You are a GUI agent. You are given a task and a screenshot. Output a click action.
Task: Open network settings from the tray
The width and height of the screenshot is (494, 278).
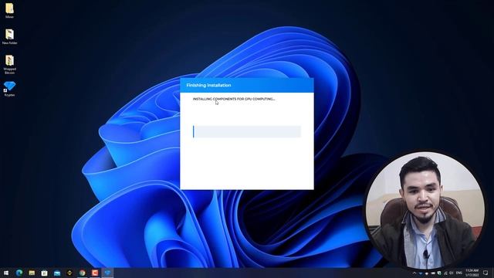pyautogui.click(x=445, y=273)
